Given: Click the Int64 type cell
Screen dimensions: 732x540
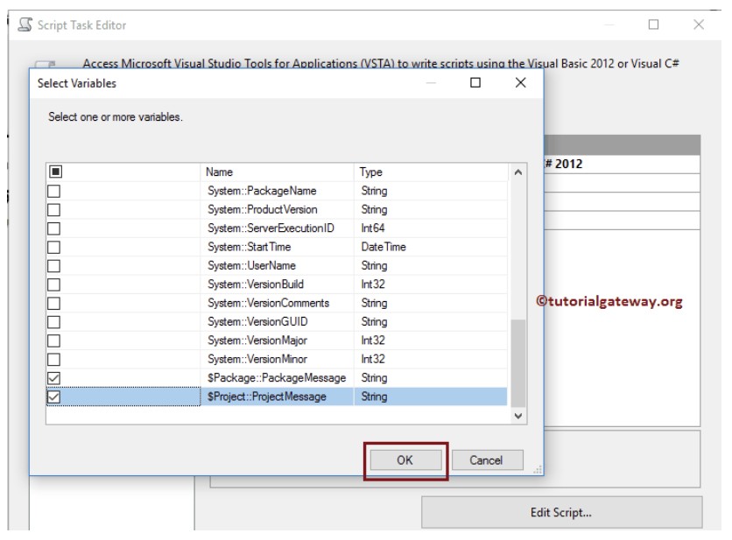Looking at the screenshot, I should pyautogui.click(x=431, y=228).
